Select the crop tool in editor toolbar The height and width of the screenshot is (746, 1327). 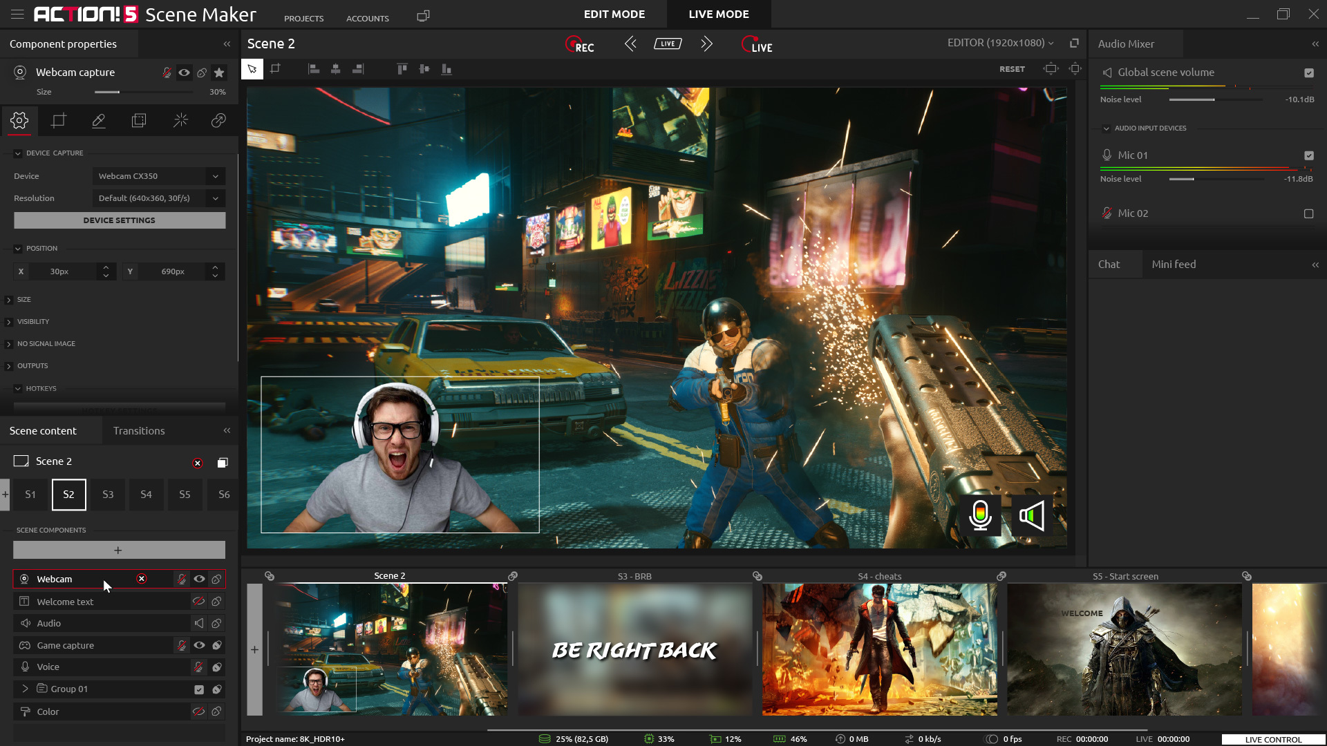tap(276, 68)
